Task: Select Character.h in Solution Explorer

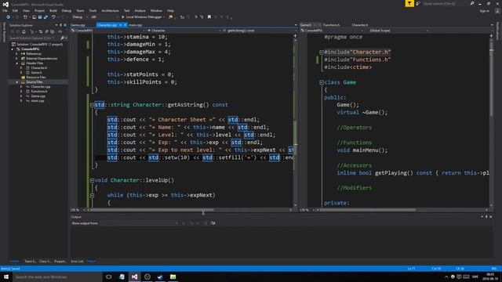Action: [38, 68]
